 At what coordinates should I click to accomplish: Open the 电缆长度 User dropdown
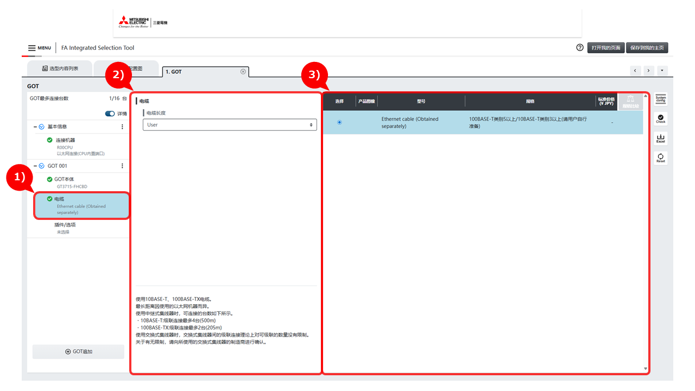pyautogui.click(x=230, y=125)
